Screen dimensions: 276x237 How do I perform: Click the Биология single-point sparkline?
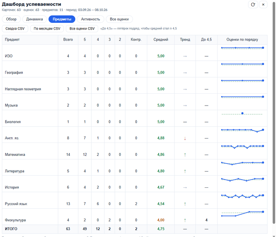click(x=242, y=113)
